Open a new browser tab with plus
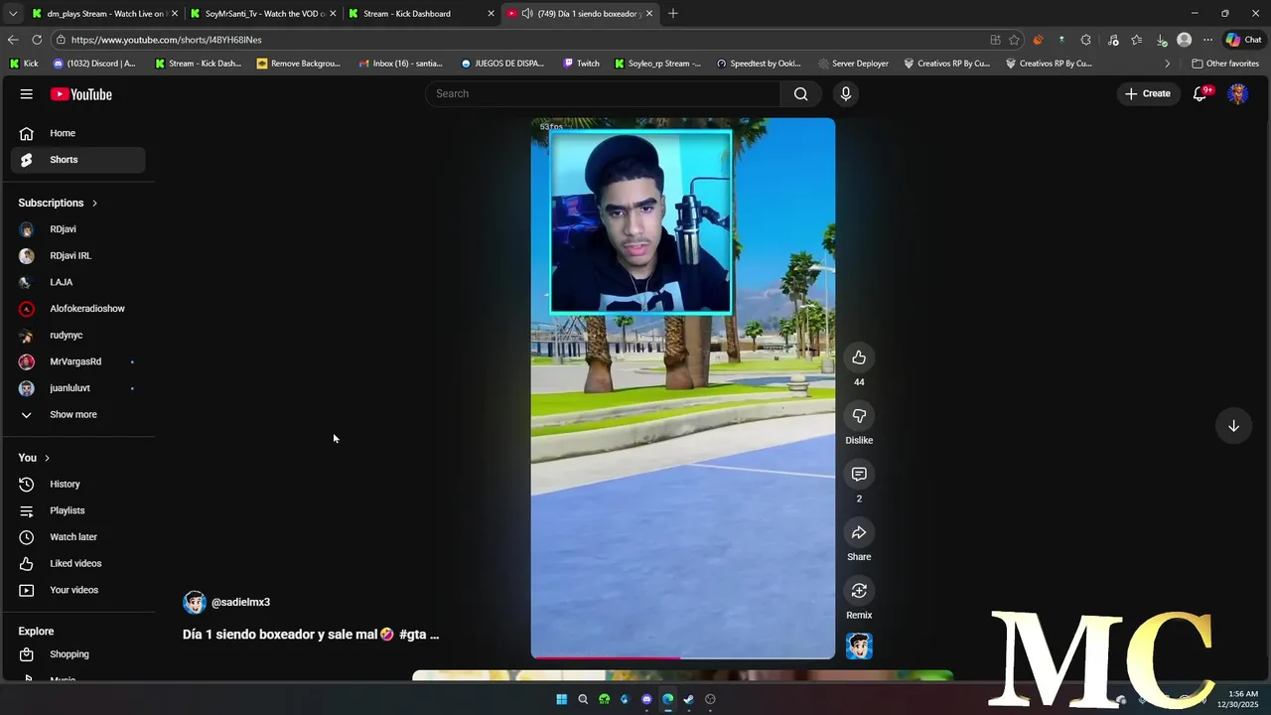The height and width of the screenshot is (715, 1271). (x=673, y=13)
